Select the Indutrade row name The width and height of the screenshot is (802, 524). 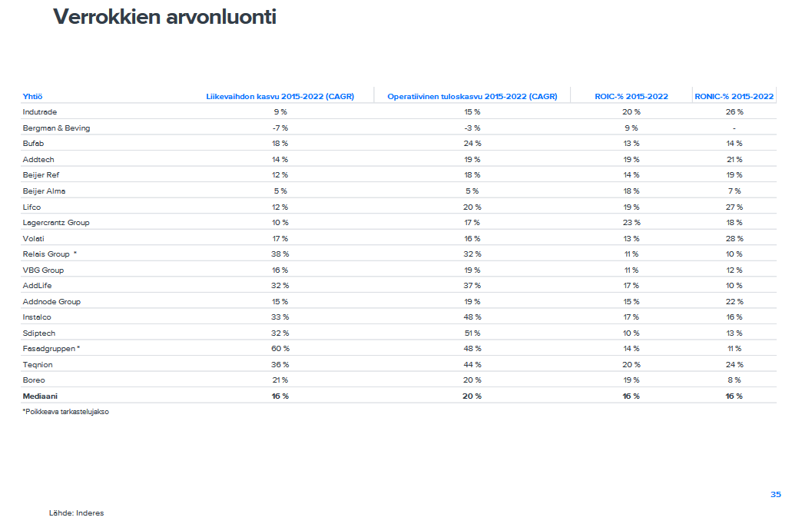click(x=40, y=112)
